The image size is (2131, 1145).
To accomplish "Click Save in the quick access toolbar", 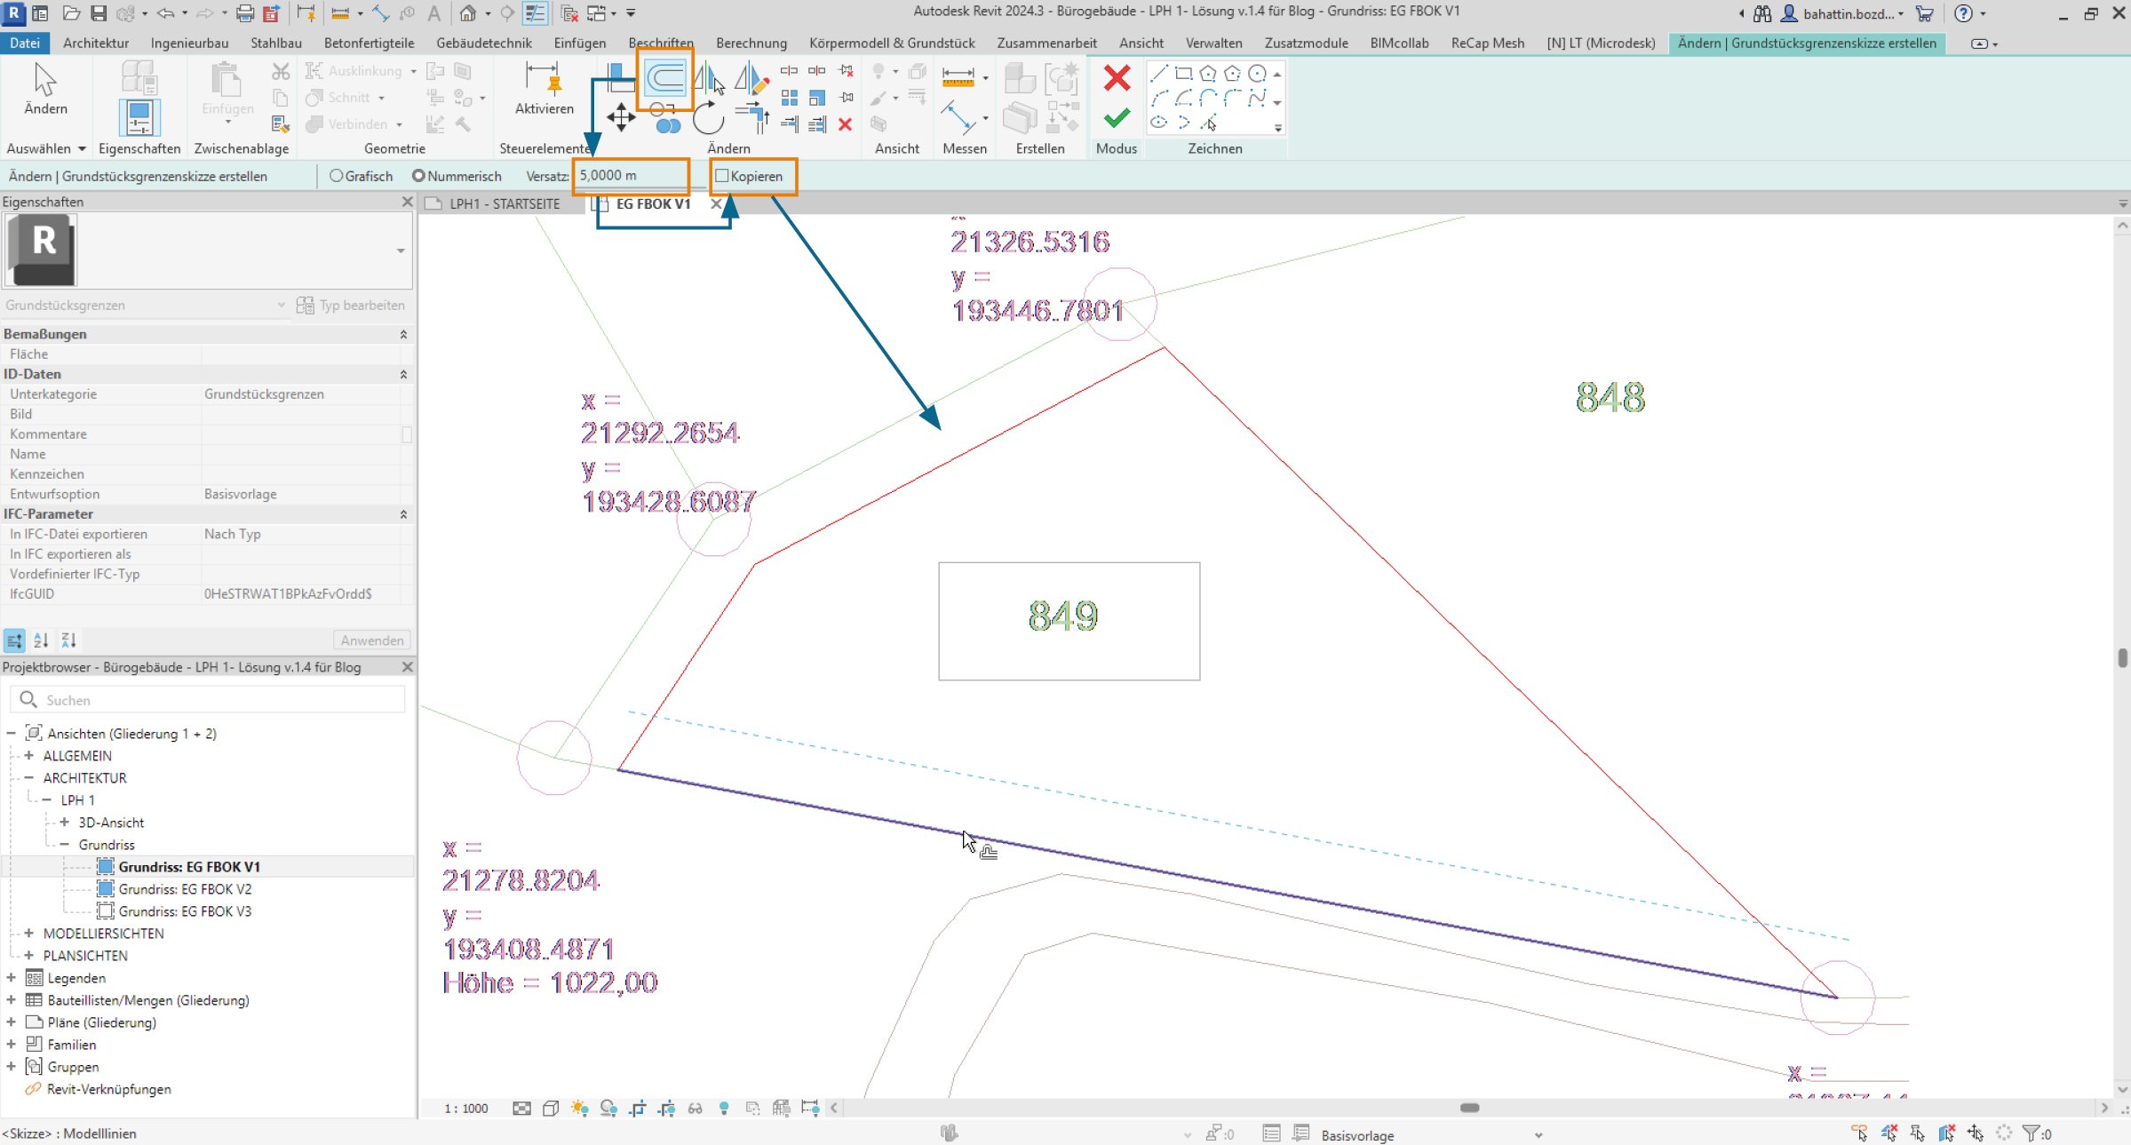I will click(x=99, y=13).
